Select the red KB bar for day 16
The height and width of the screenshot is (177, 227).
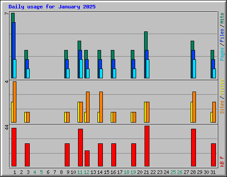113,155
